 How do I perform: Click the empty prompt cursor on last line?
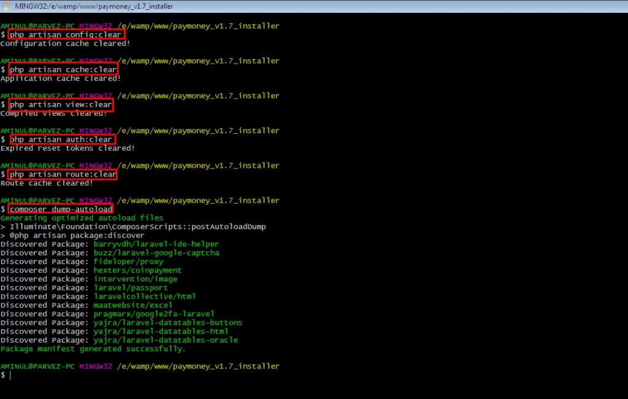tap(10, 375)
